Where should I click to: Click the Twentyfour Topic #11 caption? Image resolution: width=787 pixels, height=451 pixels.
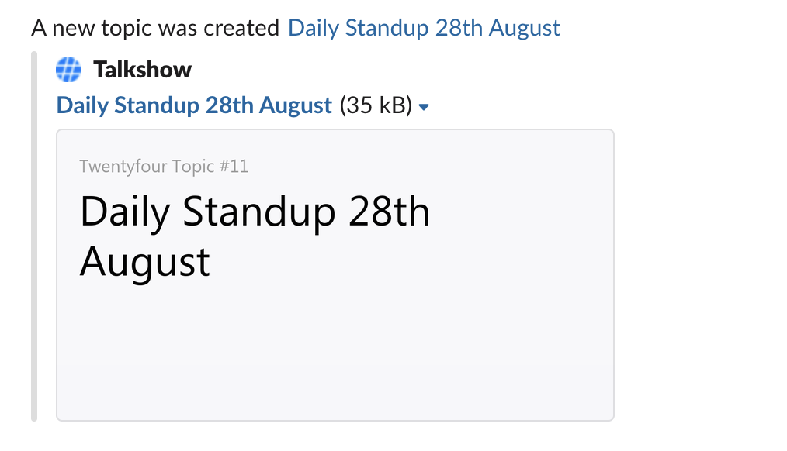tap(164, 166)
